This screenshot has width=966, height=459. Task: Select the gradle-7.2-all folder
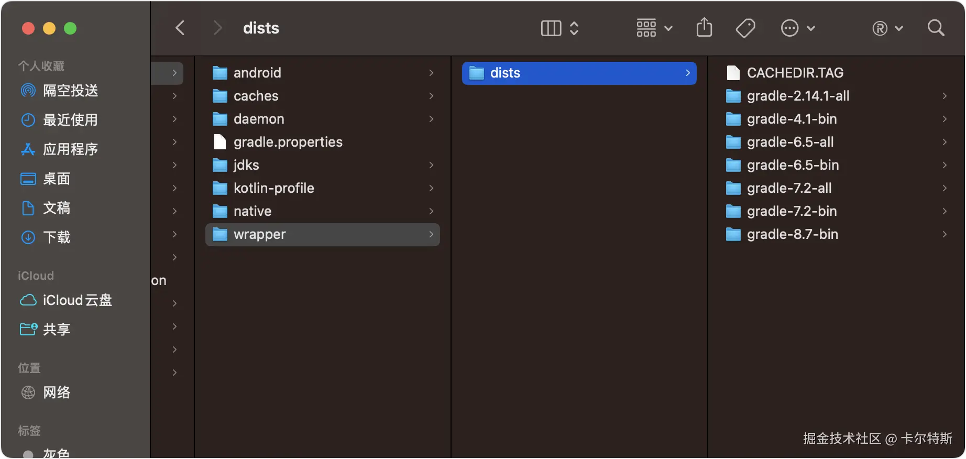[x=789, y=188]
